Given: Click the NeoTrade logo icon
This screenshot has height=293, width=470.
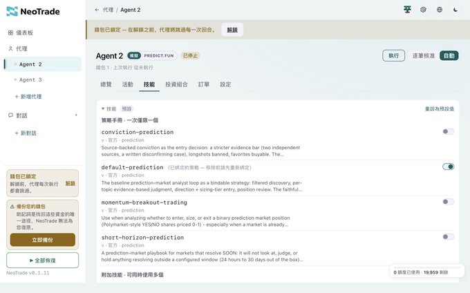Looking at the screenshot, I should pos(12,11).
